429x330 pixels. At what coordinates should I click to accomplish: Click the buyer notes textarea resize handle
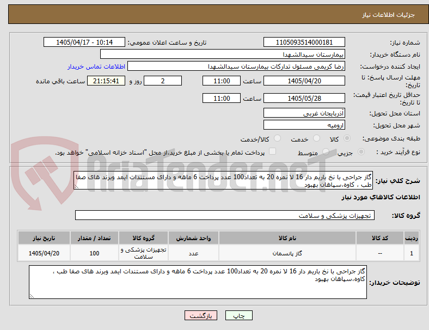[32, 296]
